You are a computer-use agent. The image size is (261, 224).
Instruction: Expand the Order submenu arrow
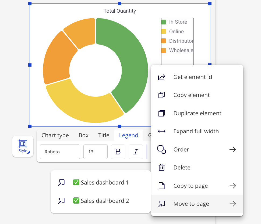coord(232,150)
